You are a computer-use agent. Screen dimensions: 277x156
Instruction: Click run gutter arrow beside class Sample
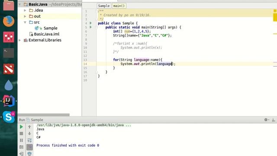[90, 23]
